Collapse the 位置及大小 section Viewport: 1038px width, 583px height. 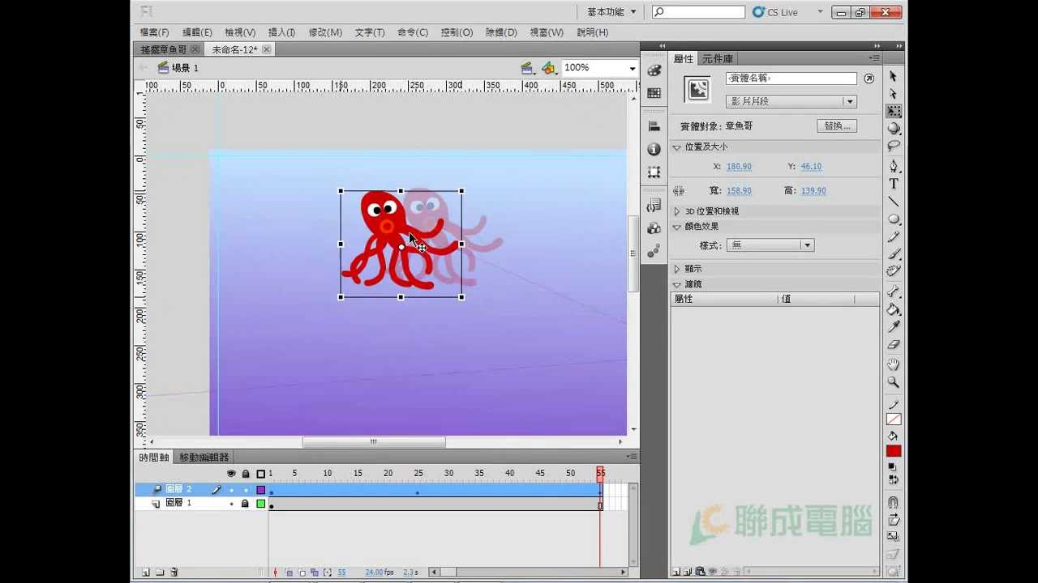point(676,147)
